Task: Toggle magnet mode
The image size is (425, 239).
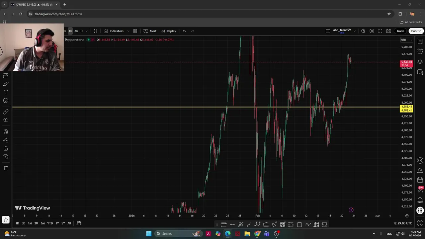Action: tap(6, 131)
